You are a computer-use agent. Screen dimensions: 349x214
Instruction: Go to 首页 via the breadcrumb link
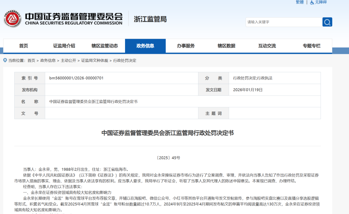click(x=31, y=60)
